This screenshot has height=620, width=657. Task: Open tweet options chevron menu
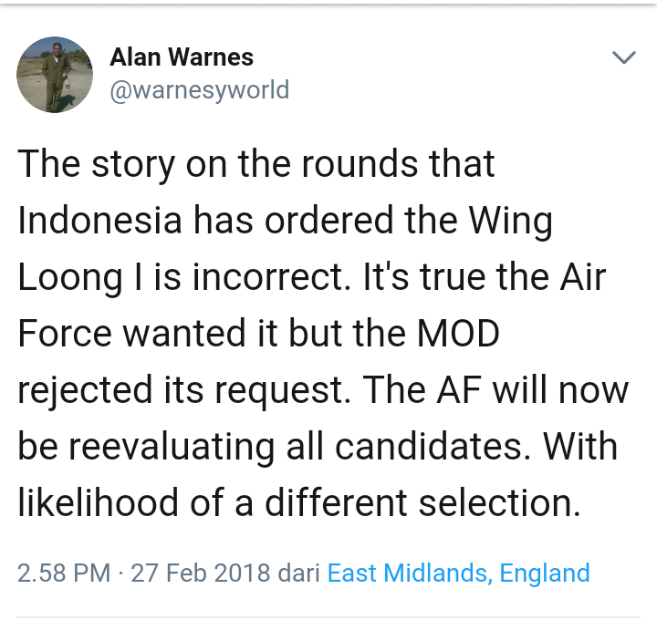[x=624, y=57]
